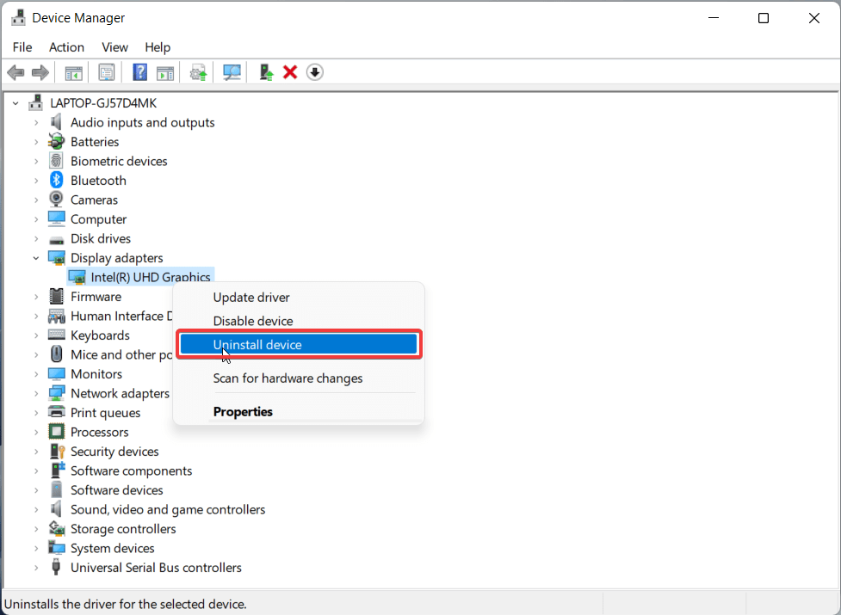Click the Forward navigation arrow icon

point(40,71)
